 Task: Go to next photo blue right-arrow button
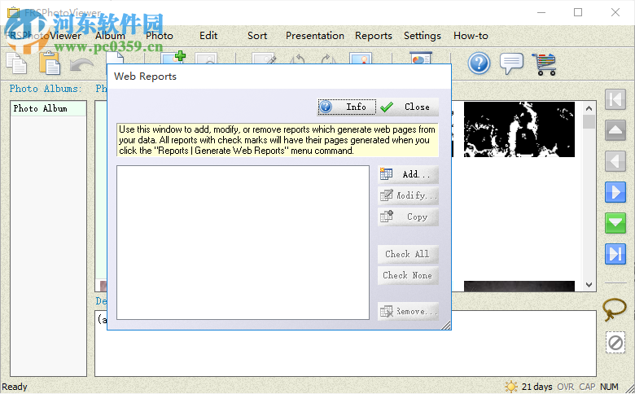point(615,192)
